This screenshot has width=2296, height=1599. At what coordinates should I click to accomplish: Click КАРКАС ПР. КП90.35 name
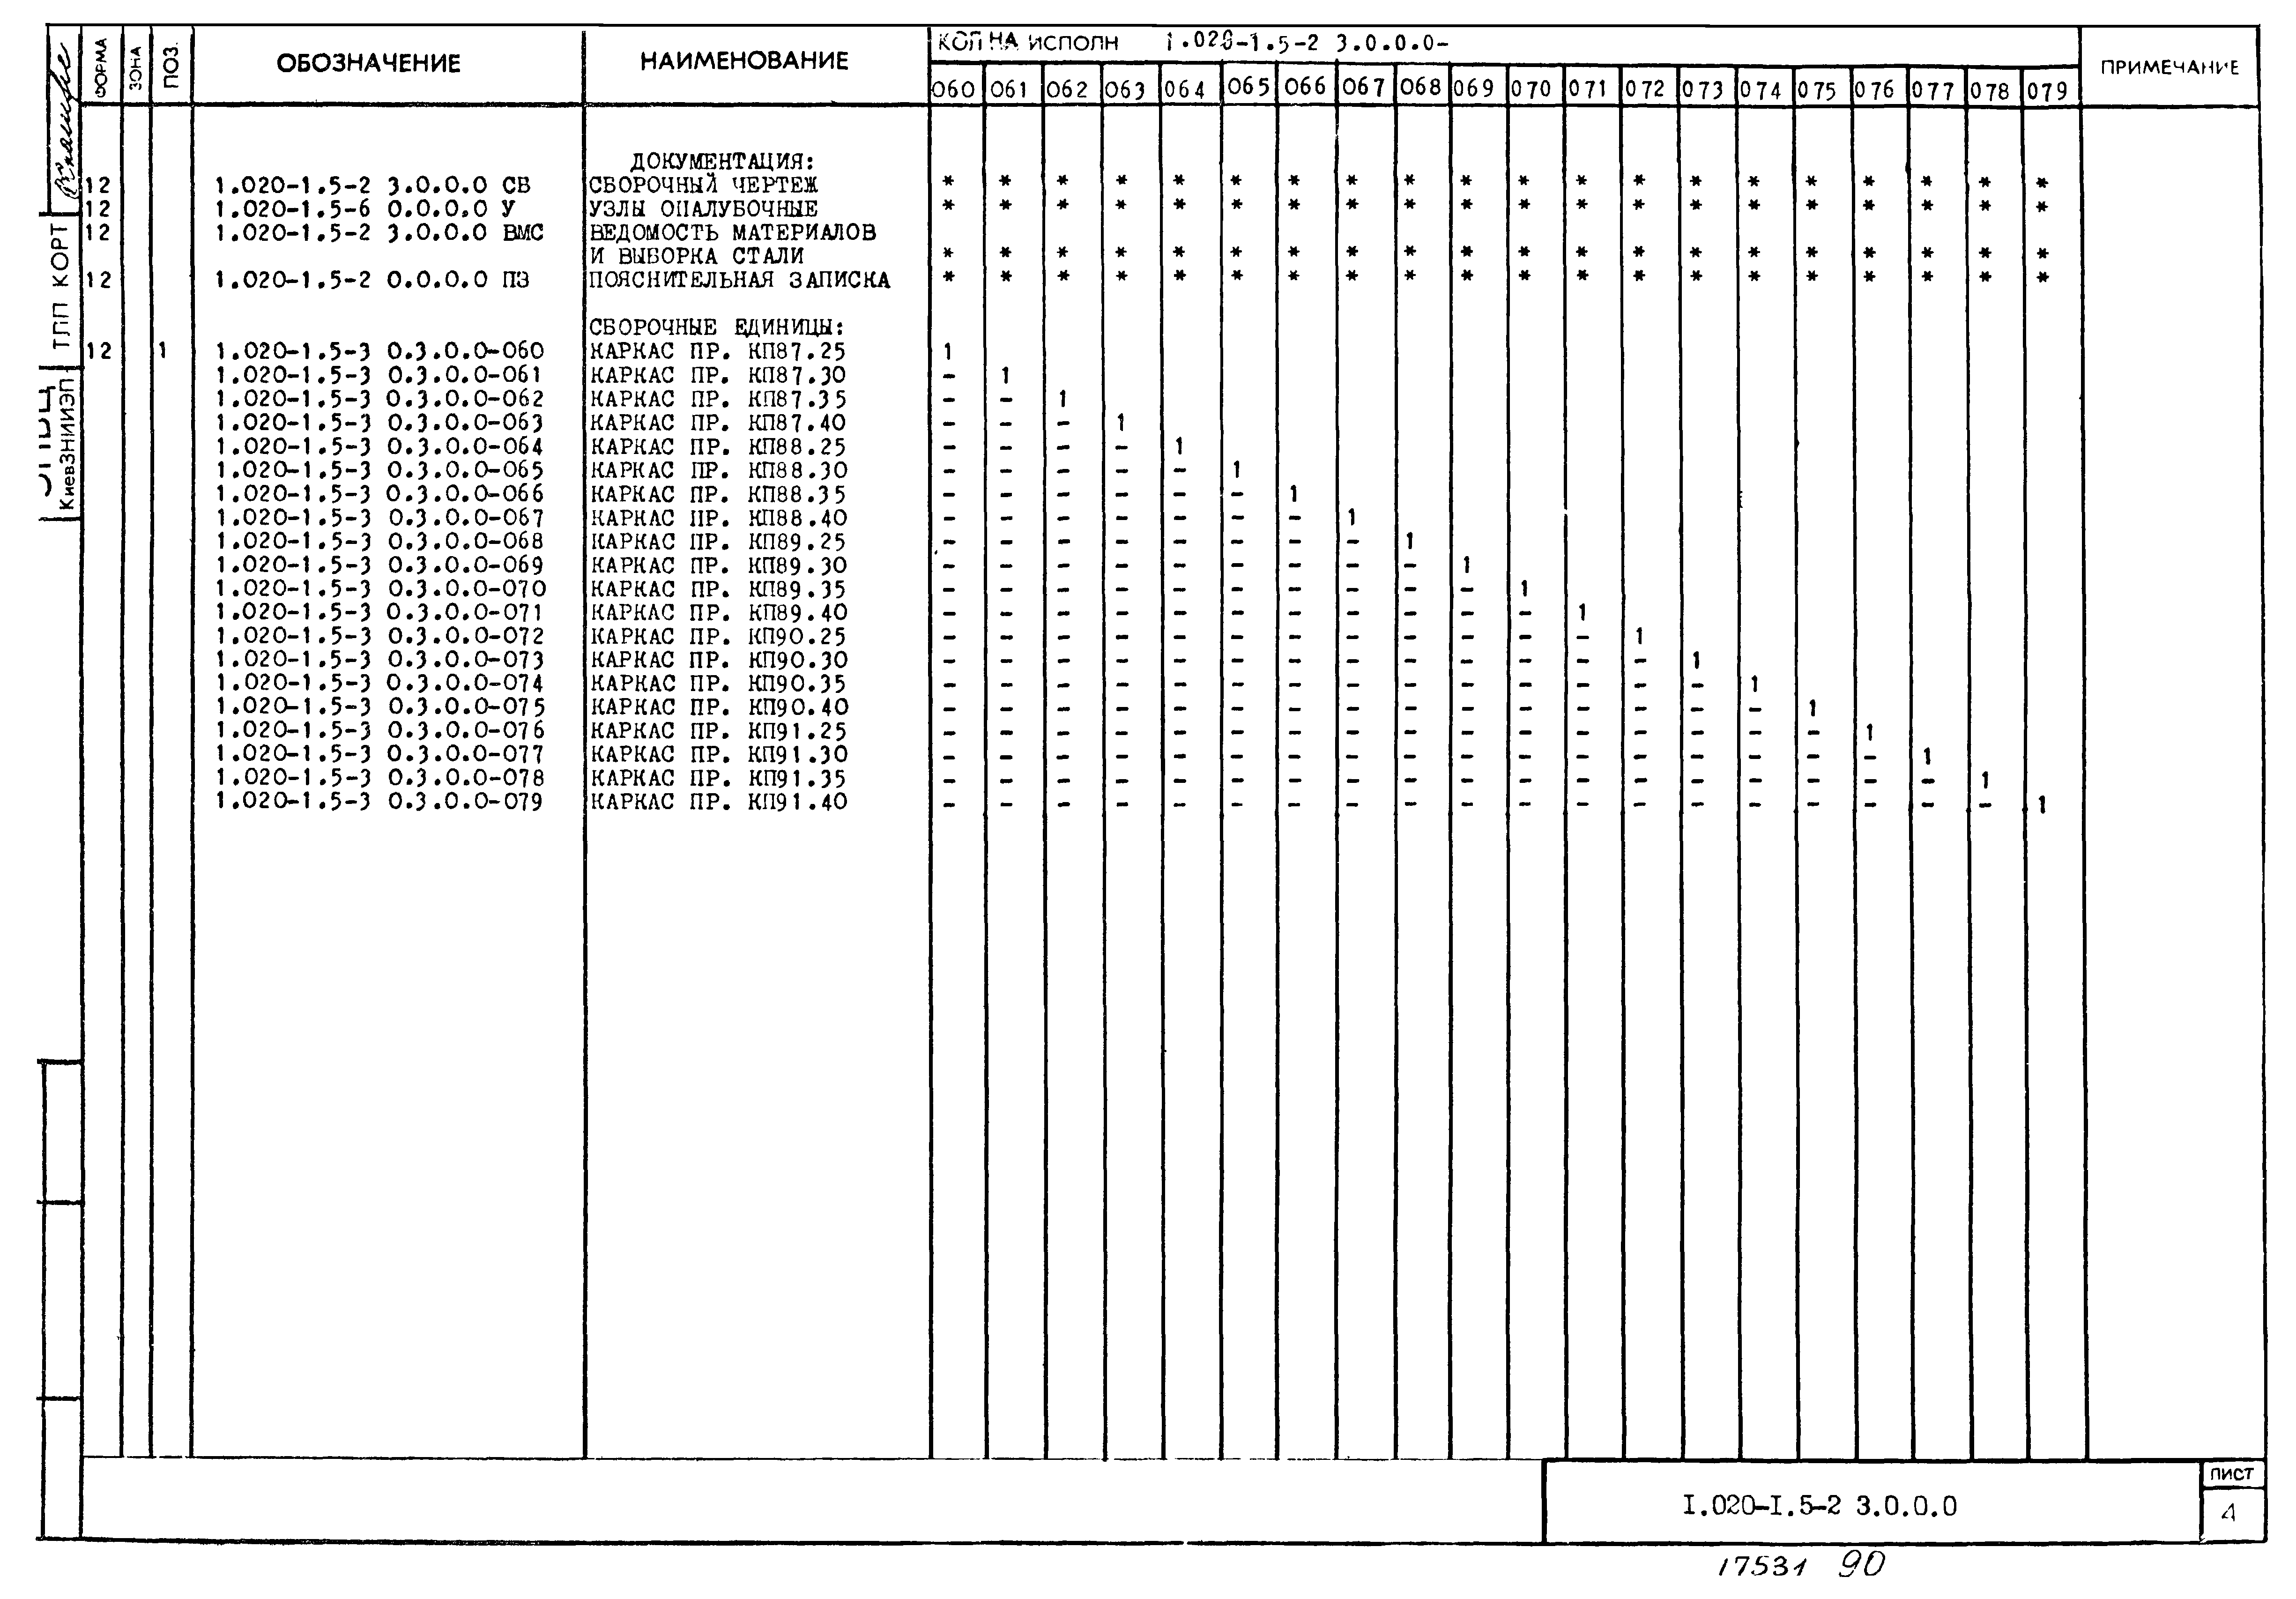(x=719, y=683)
